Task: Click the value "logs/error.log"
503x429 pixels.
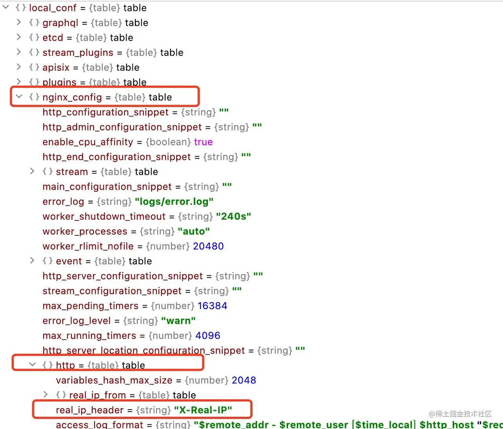Action: point(174,202)
